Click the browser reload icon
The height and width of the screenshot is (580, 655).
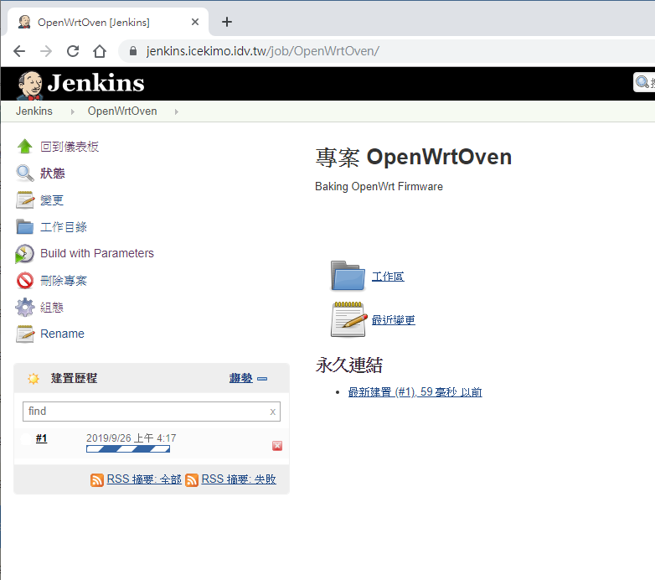click(73, 51)
